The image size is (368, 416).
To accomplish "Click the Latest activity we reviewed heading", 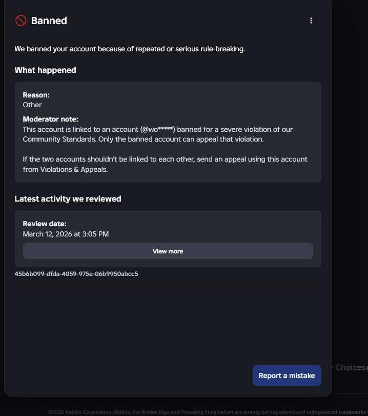I will tap(68, 199).
